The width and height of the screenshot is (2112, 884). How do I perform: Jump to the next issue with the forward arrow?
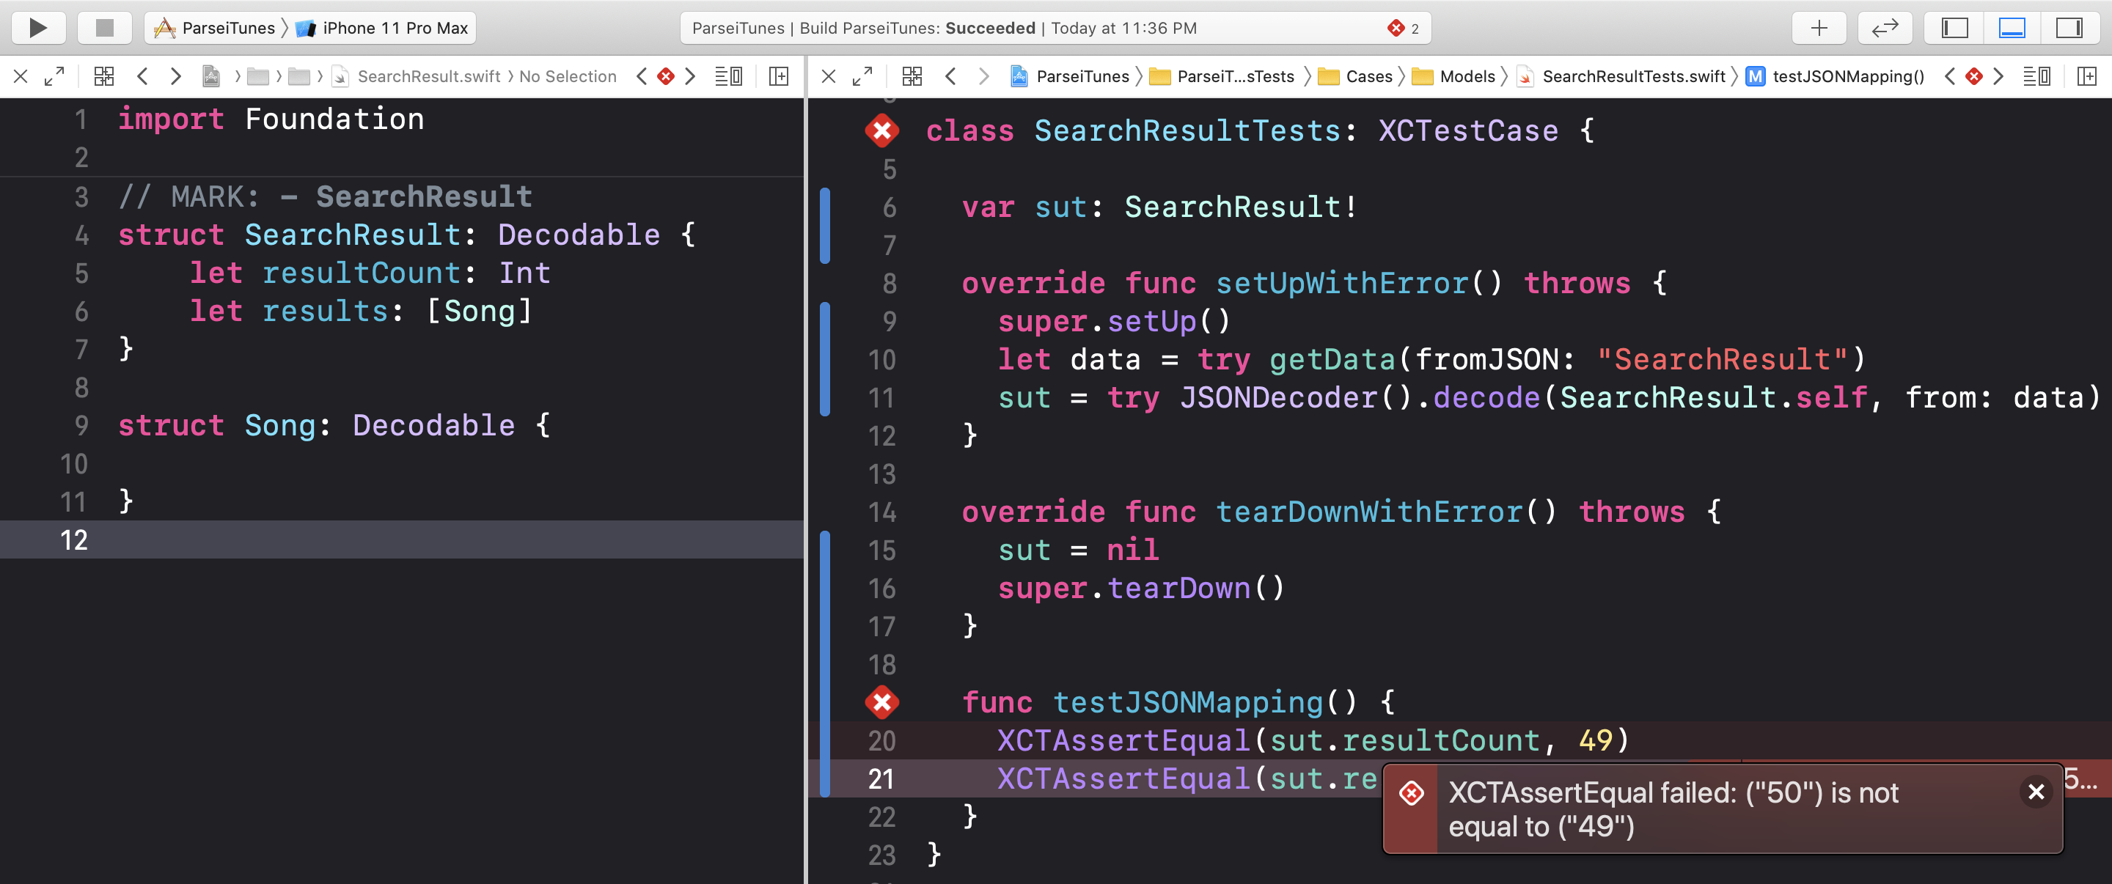coord(1998,75)
